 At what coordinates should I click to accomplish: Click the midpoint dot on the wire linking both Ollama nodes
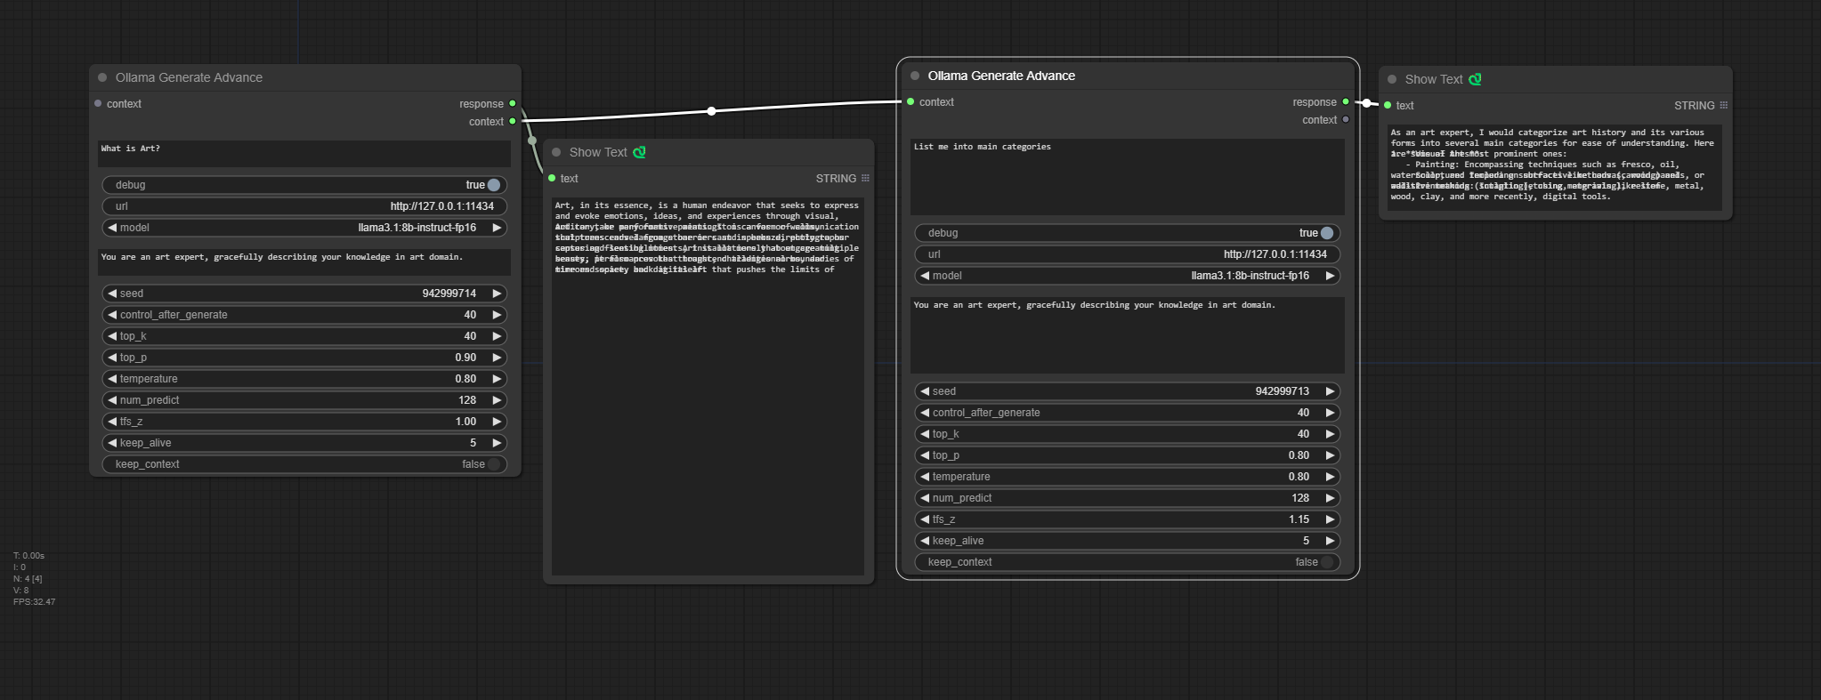click(x=711, y=111)
